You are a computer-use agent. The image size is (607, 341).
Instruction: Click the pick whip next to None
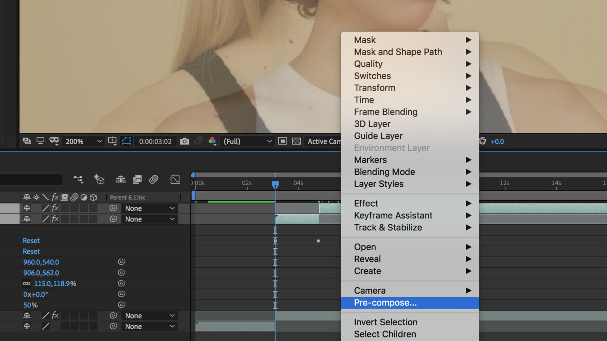click(113, 208)
